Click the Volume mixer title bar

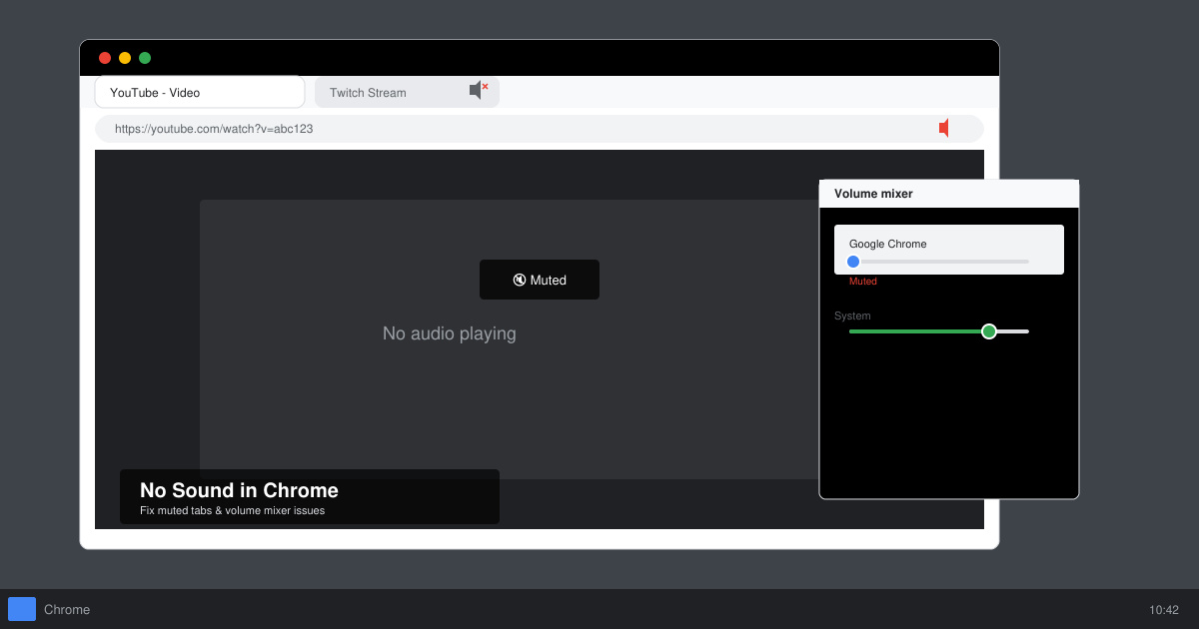point(949,194)
